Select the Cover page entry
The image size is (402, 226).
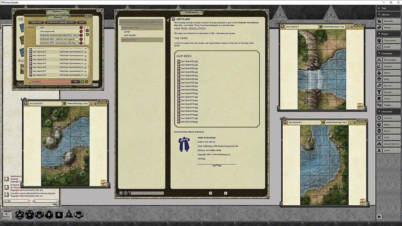pos(127,32)
